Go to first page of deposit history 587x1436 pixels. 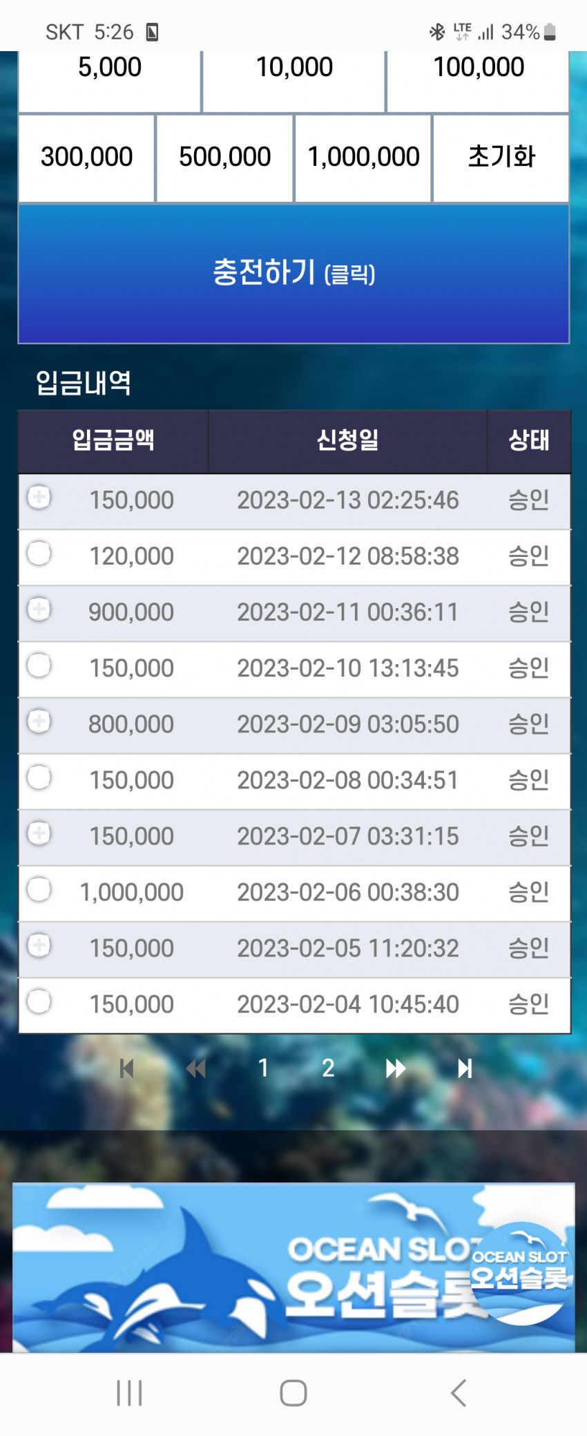(x=126, y=1068)
